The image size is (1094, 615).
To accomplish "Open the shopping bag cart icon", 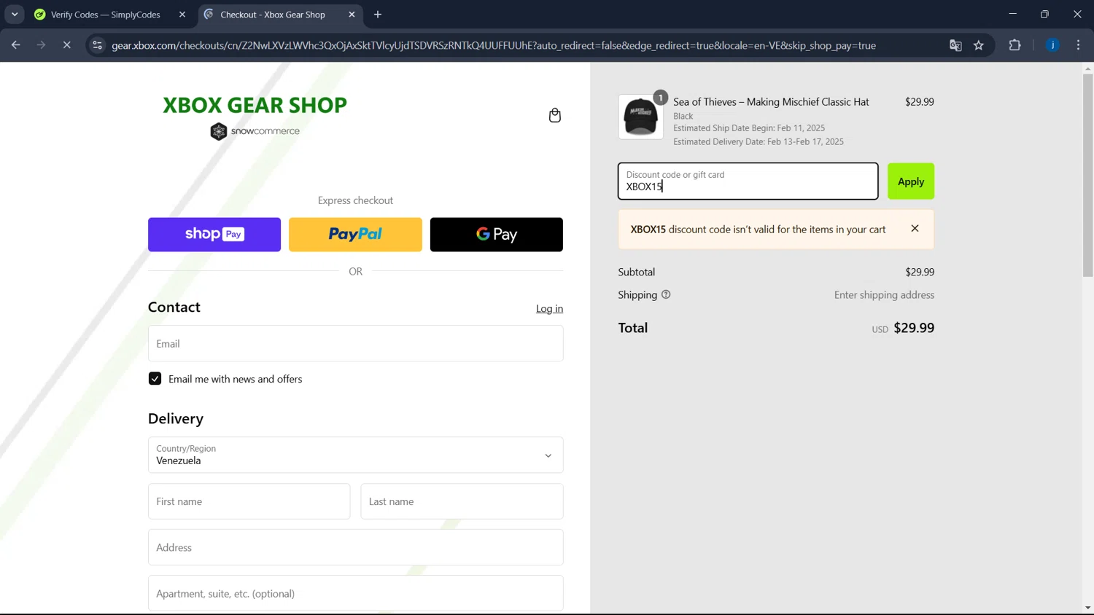I will pyautogui.click(x=554, y=115).
